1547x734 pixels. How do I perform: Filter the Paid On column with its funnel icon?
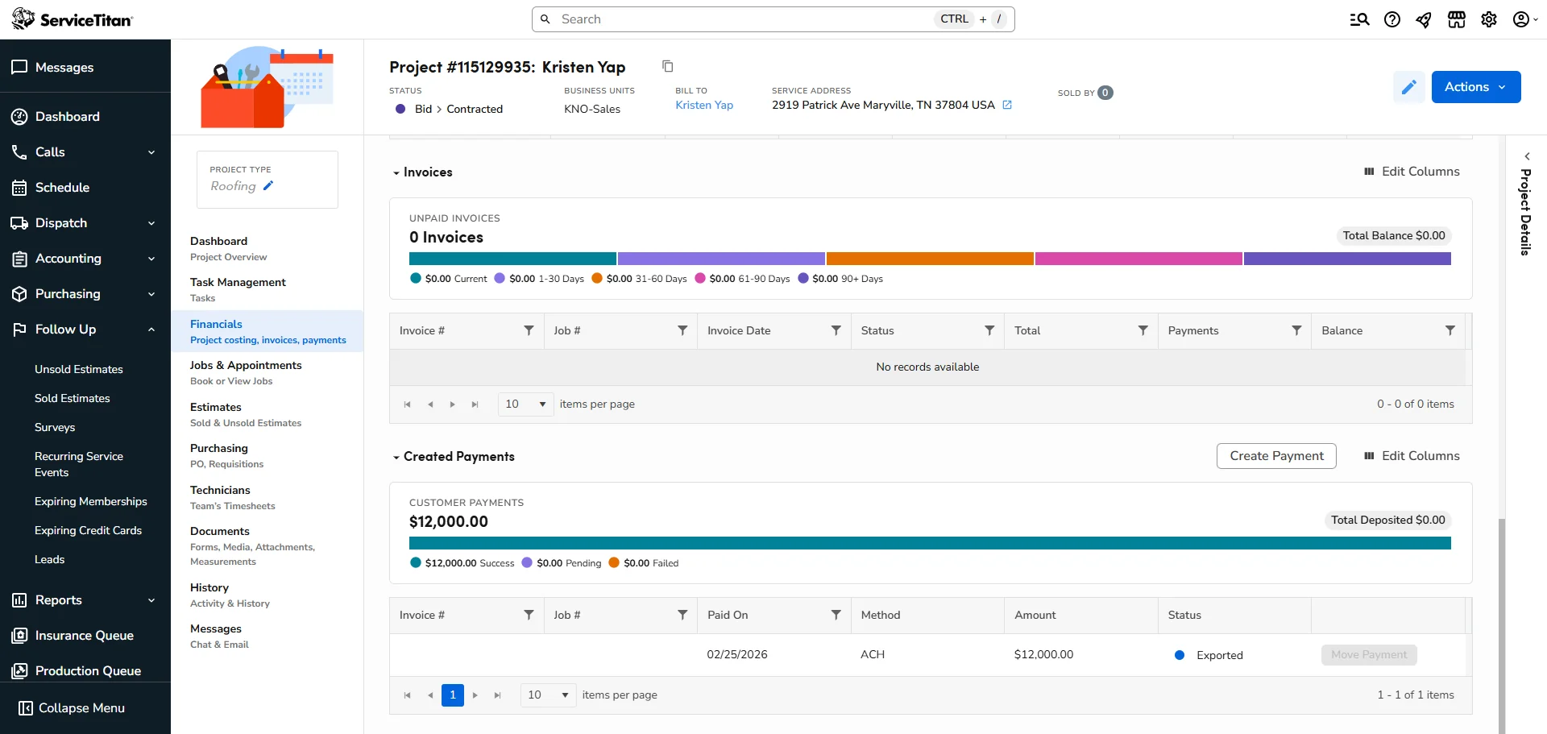pos(836,614)
